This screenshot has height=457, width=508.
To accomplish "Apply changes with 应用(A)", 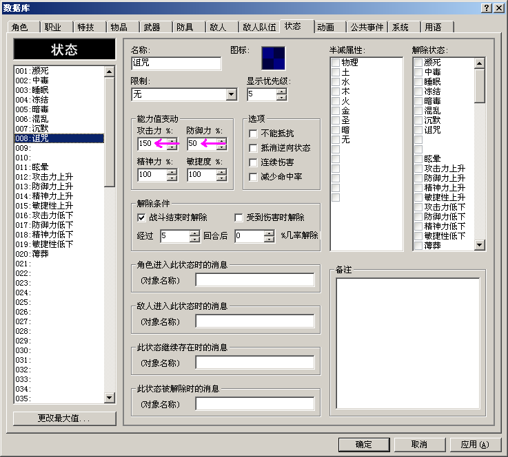I will point(475,445).
